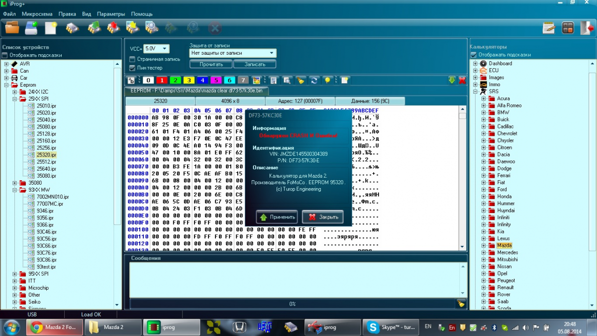Uncheck 'Пин тестер' checkbox

[x=132, y=68]
